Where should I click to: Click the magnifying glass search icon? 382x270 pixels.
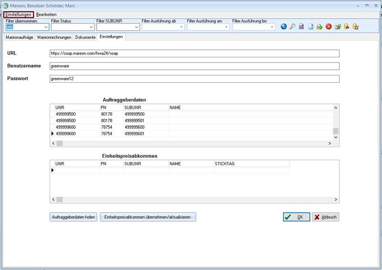(292, 27)
